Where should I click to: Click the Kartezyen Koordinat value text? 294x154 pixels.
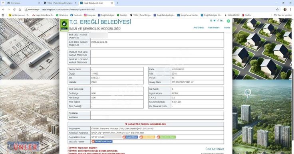click(118, 133)
